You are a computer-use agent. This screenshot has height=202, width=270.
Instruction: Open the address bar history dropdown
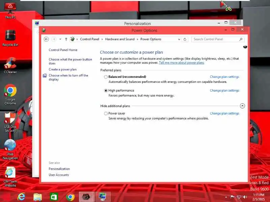(x=179, y=39)
